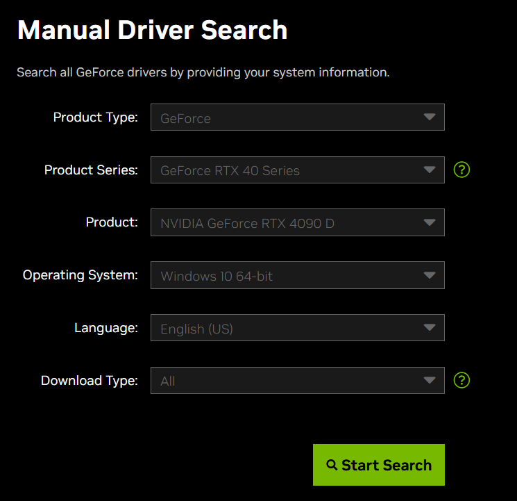Click the description text about GeForce drivers
Viewport: 517px width, 501px height.
click(203, 72)
